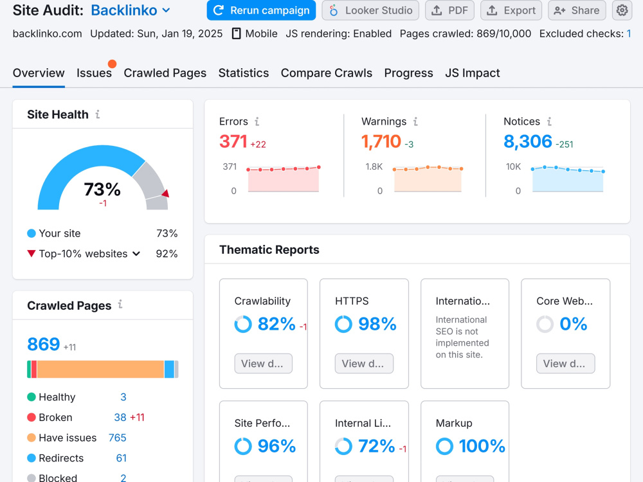Click the orange Have issues legend dot
This screenshot has width=643, height=482.
point(31,438)
